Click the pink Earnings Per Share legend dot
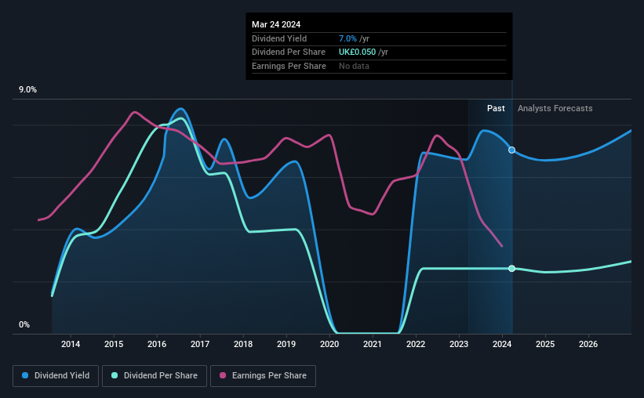The height and width of the screenshot is (398, 644). [x=223, y=375]
